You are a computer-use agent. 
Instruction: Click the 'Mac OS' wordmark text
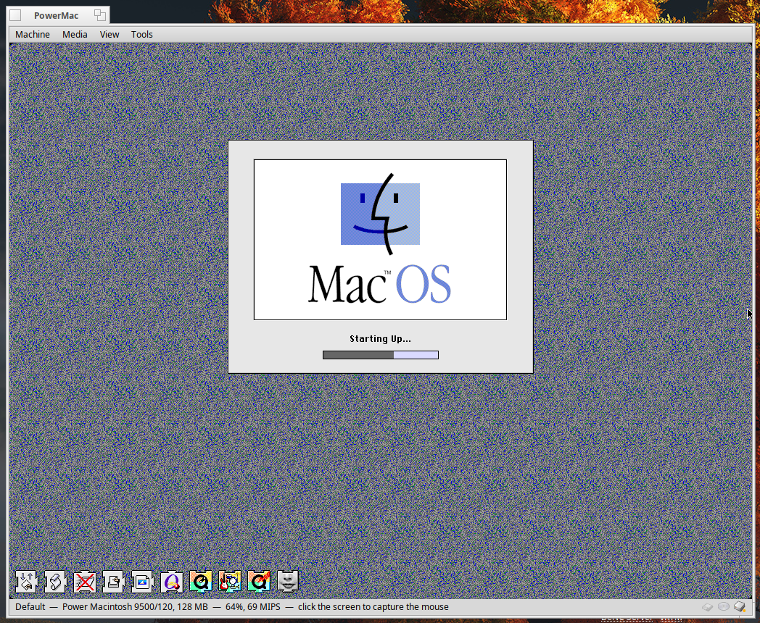point(379,284)
